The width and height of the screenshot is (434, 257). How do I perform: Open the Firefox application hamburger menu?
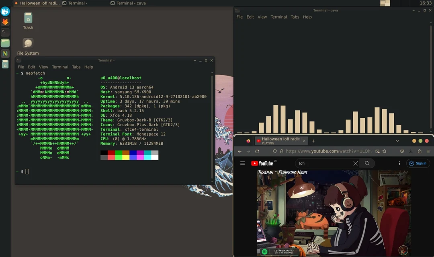428,151
